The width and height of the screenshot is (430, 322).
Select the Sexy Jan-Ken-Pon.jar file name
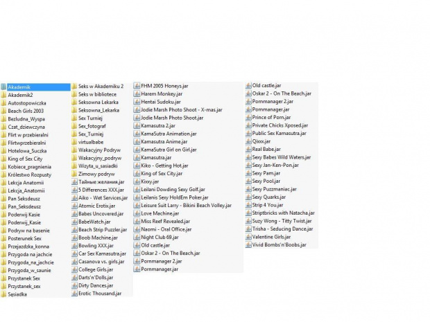275,165
